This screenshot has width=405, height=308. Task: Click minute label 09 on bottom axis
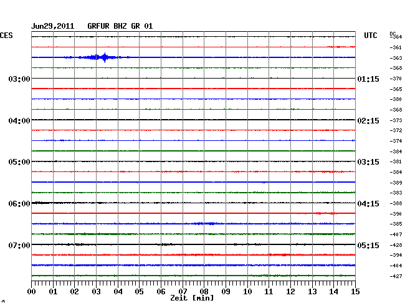pyautogui.click(x=226, y=292)
